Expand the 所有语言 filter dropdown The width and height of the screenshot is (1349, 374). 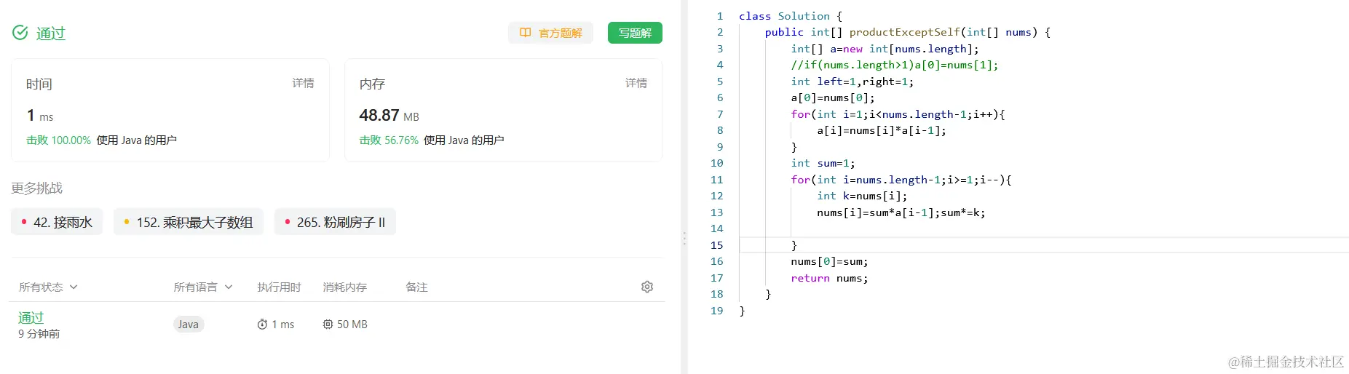pos(203,287)
